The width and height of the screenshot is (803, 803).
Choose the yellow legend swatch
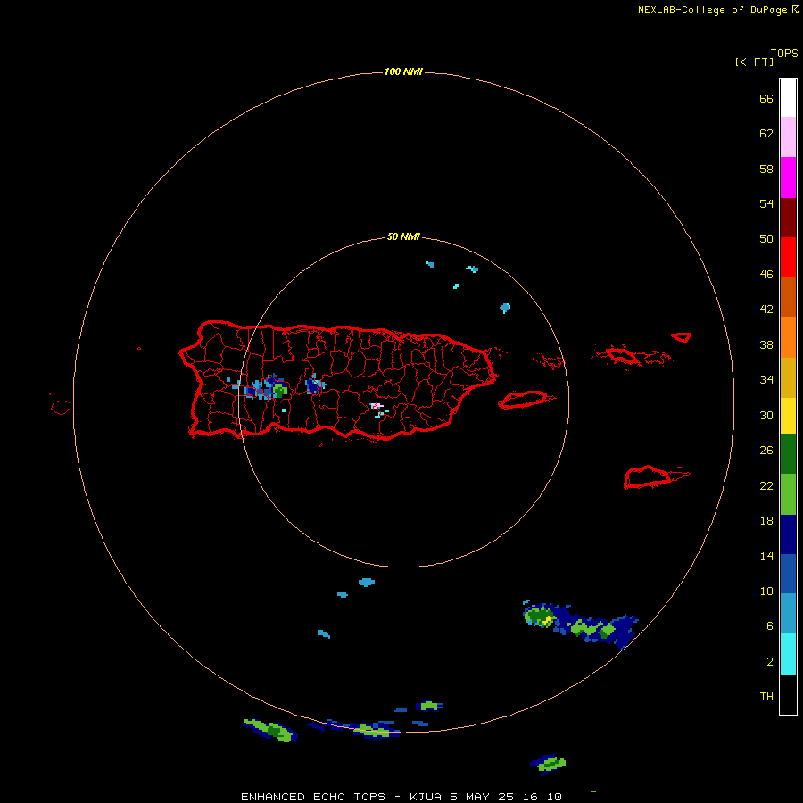click(788, 416)
